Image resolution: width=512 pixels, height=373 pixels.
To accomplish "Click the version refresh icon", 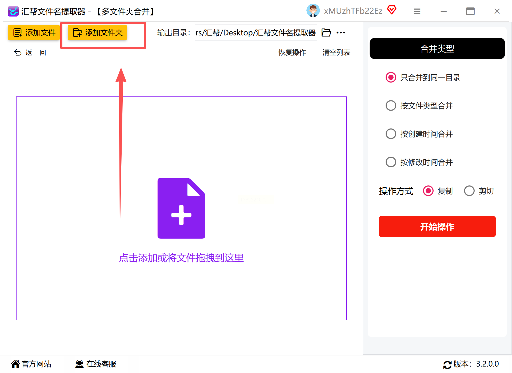I will (447, 364).
